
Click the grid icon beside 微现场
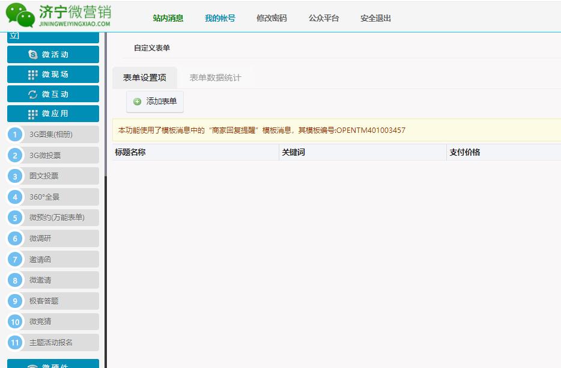[x=32, y=75]
